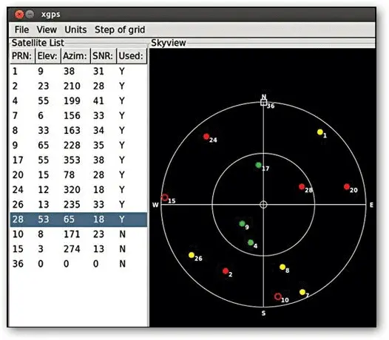
Task: Click azimuth value 274 for PRN 15
Action: click(x=72, y=249)
